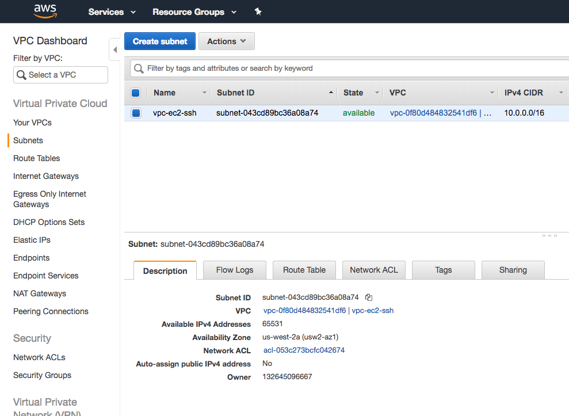Click the Auto-assign public IPv4 value 'No'
Screen dimensions: 569x416
(x=267, y=364)
